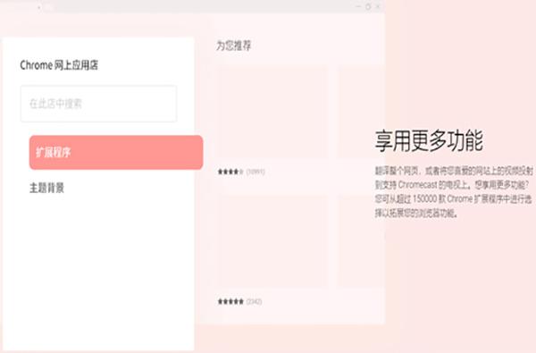Screen dimensions: 536x353
Task: Select the 扩展程序 category
Action: (x=116, y=152)
